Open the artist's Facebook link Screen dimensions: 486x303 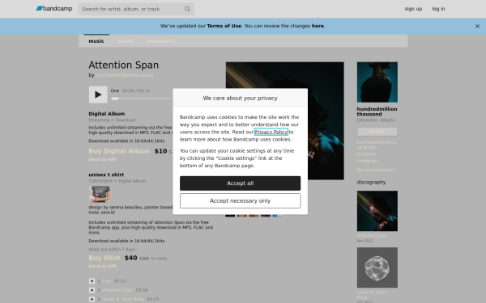pos(366,154)
